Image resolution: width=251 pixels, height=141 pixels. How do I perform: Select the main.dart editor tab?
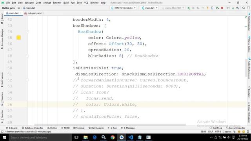coord(13,13)
